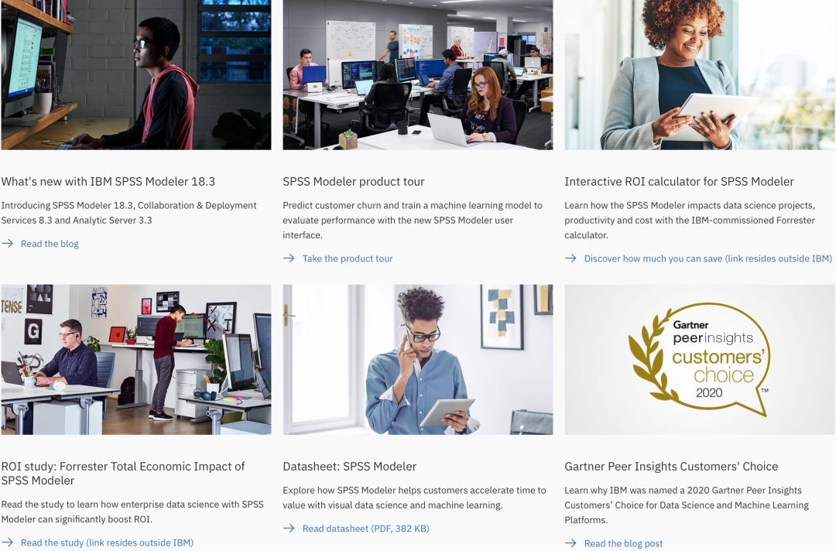
Task: Click arrow icon beside Read datasheet
Action: 289,528
